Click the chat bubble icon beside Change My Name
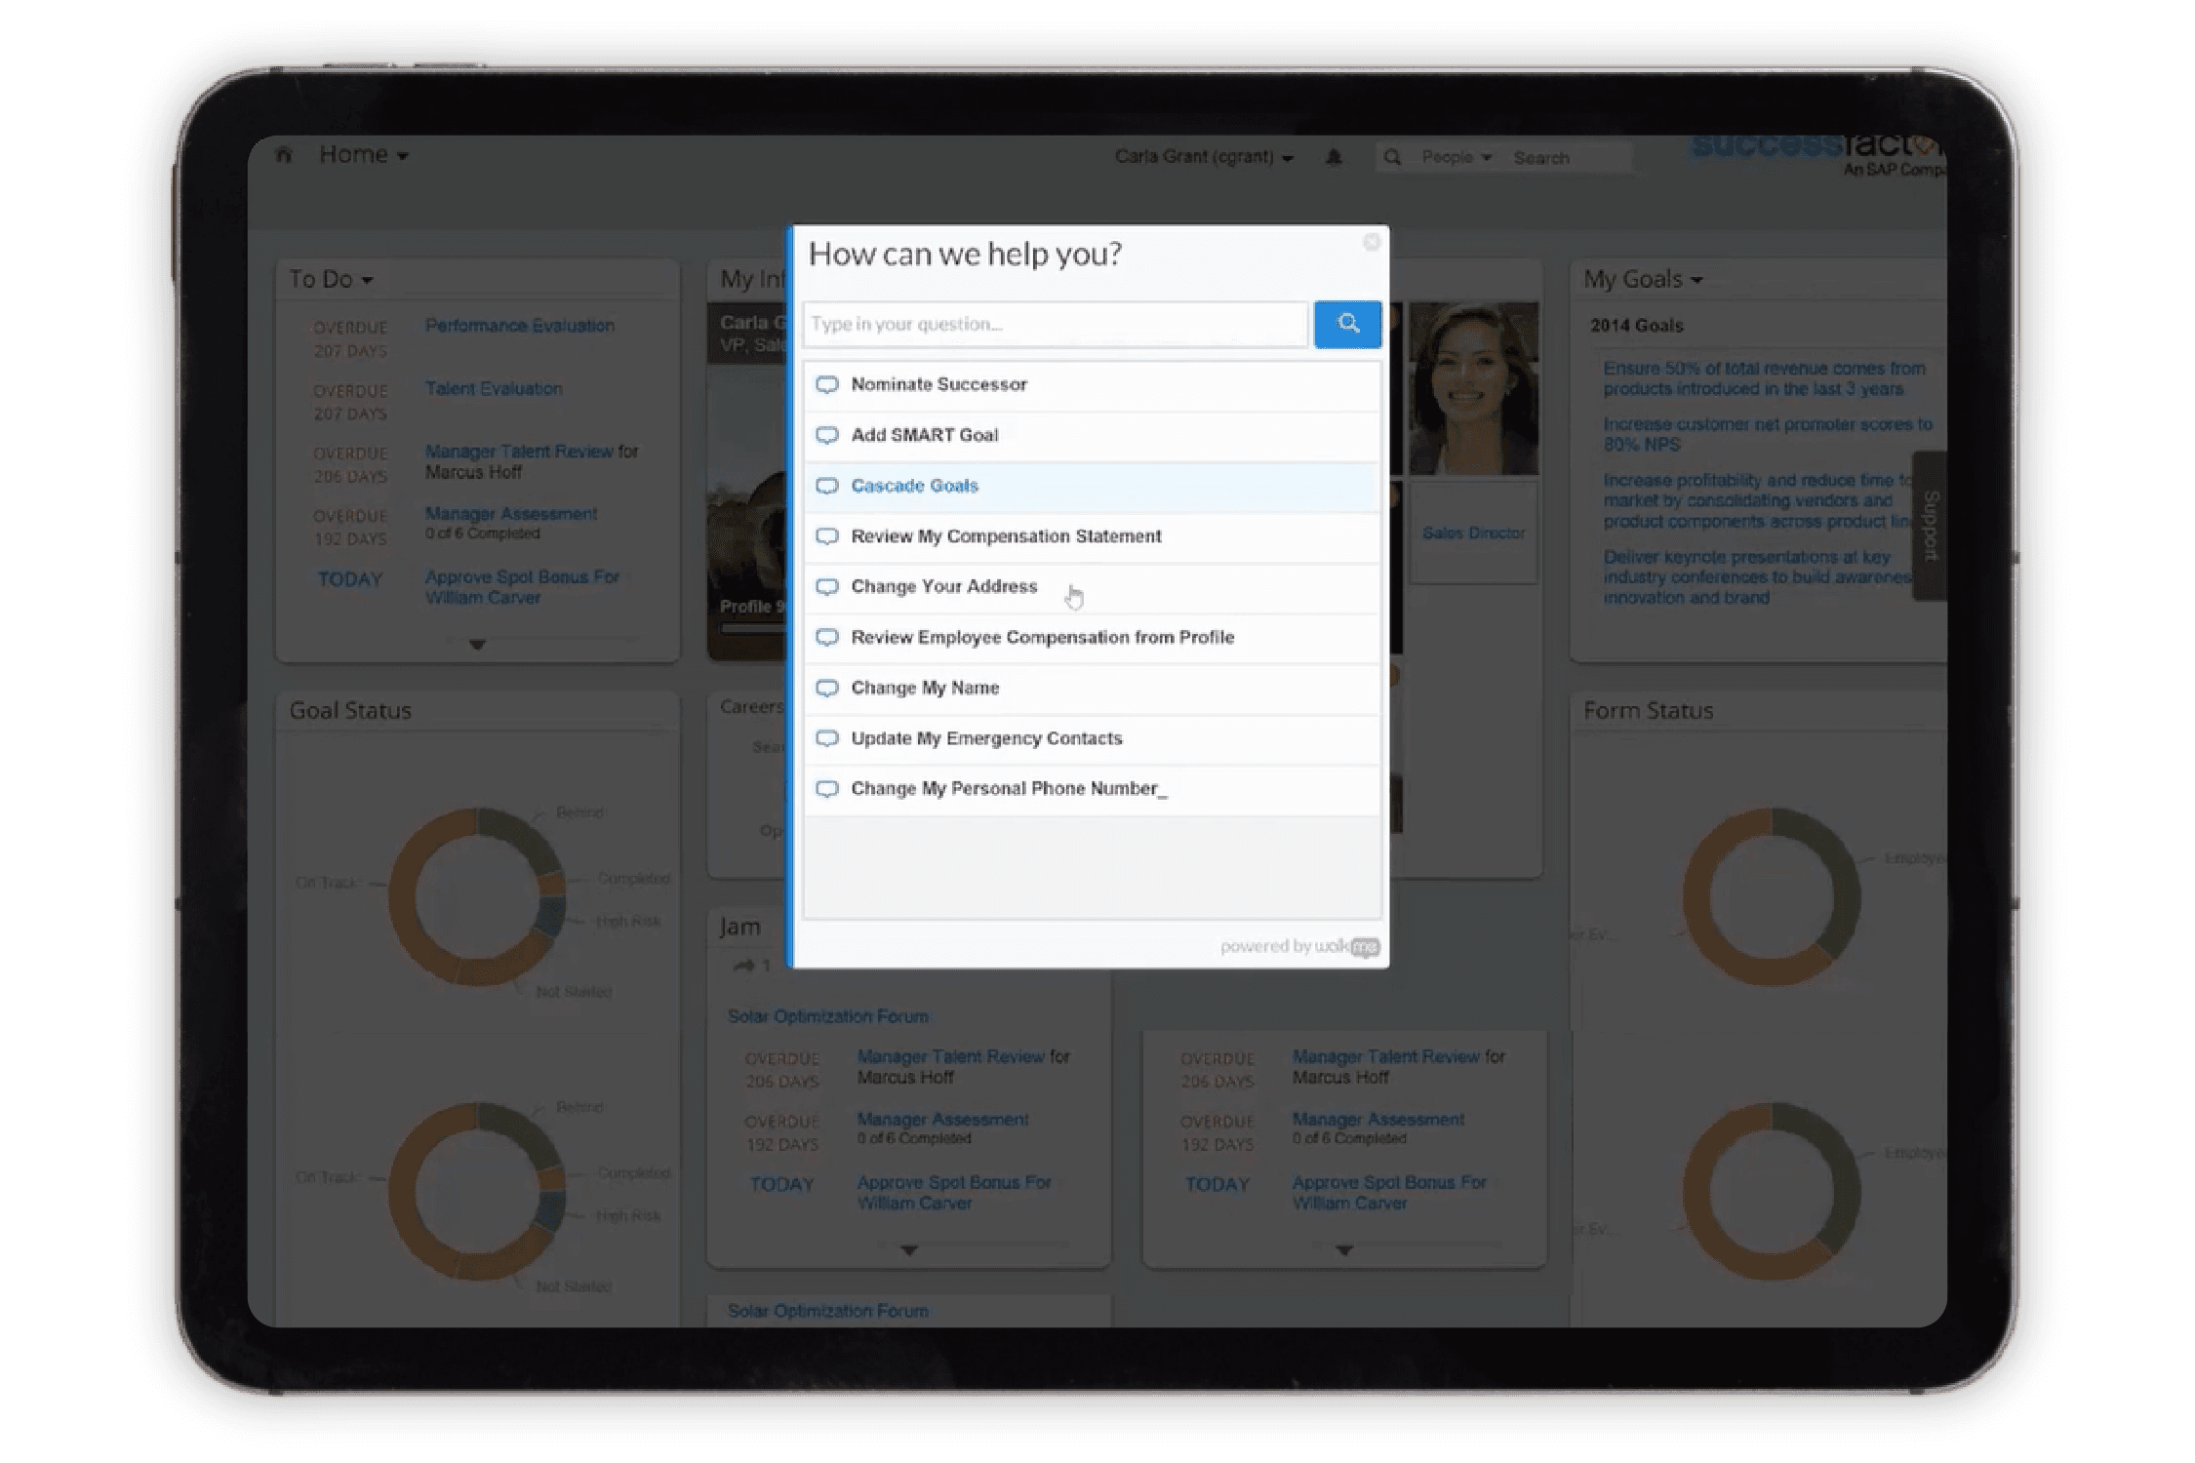This screenshot has height=1463, width=2195. (x=826, y=688)
